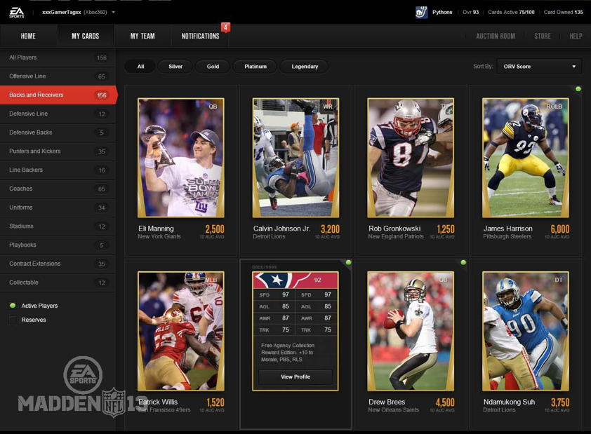Click green active dot on Drew Brees card
This screenshot has height=434, width=591.
463,263
